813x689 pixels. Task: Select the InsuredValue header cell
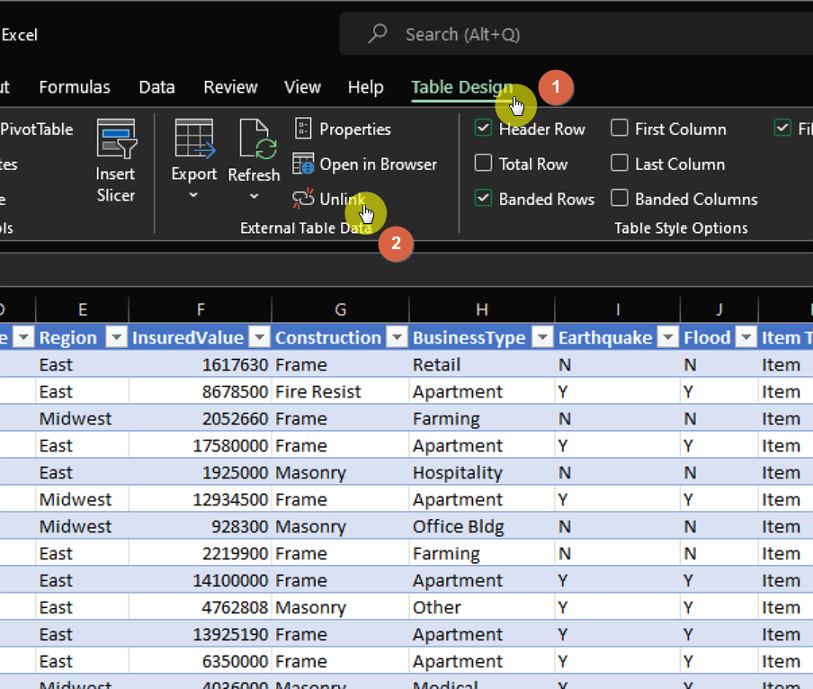[x=201, y=338]
